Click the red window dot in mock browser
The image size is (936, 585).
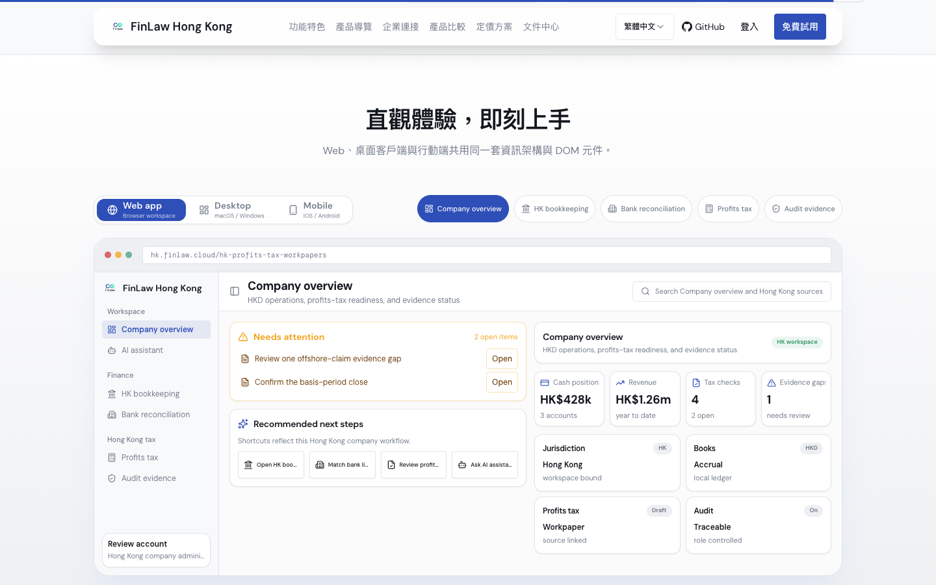(x=108, y=255)
